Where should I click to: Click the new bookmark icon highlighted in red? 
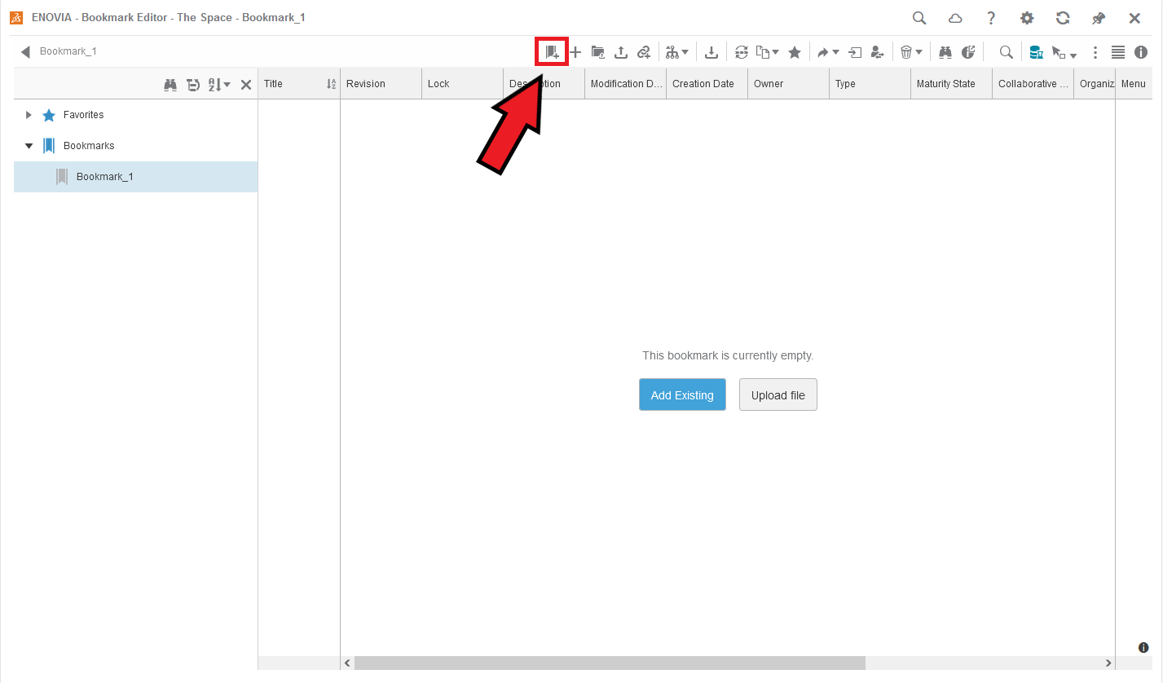coord(552,52)
